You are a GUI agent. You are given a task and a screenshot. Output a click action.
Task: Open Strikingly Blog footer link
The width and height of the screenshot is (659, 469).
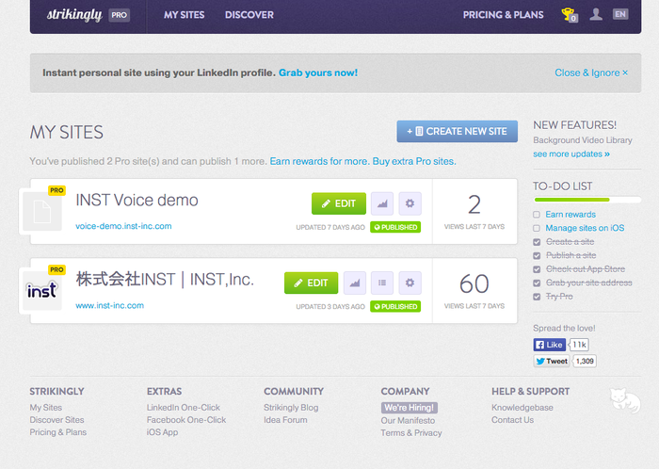(291, 408)
